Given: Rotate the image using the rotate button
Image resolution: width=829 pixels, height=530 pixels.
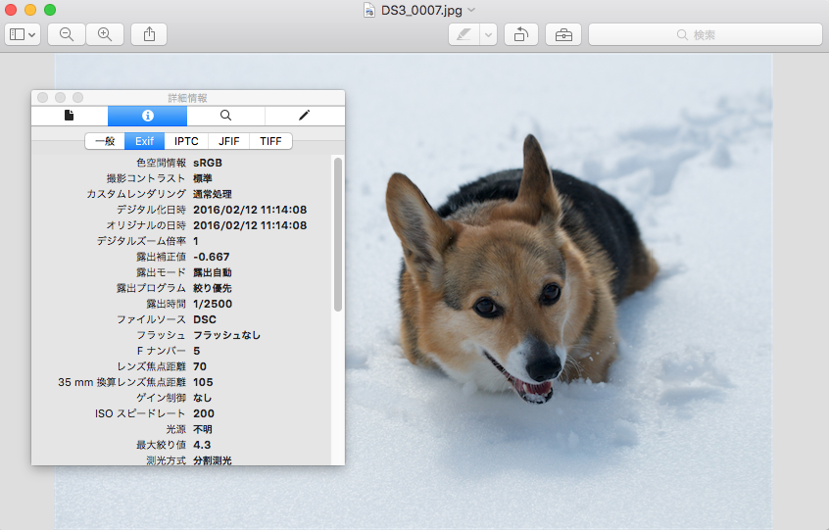Looking at the screenshot, I should click(520, 34).
